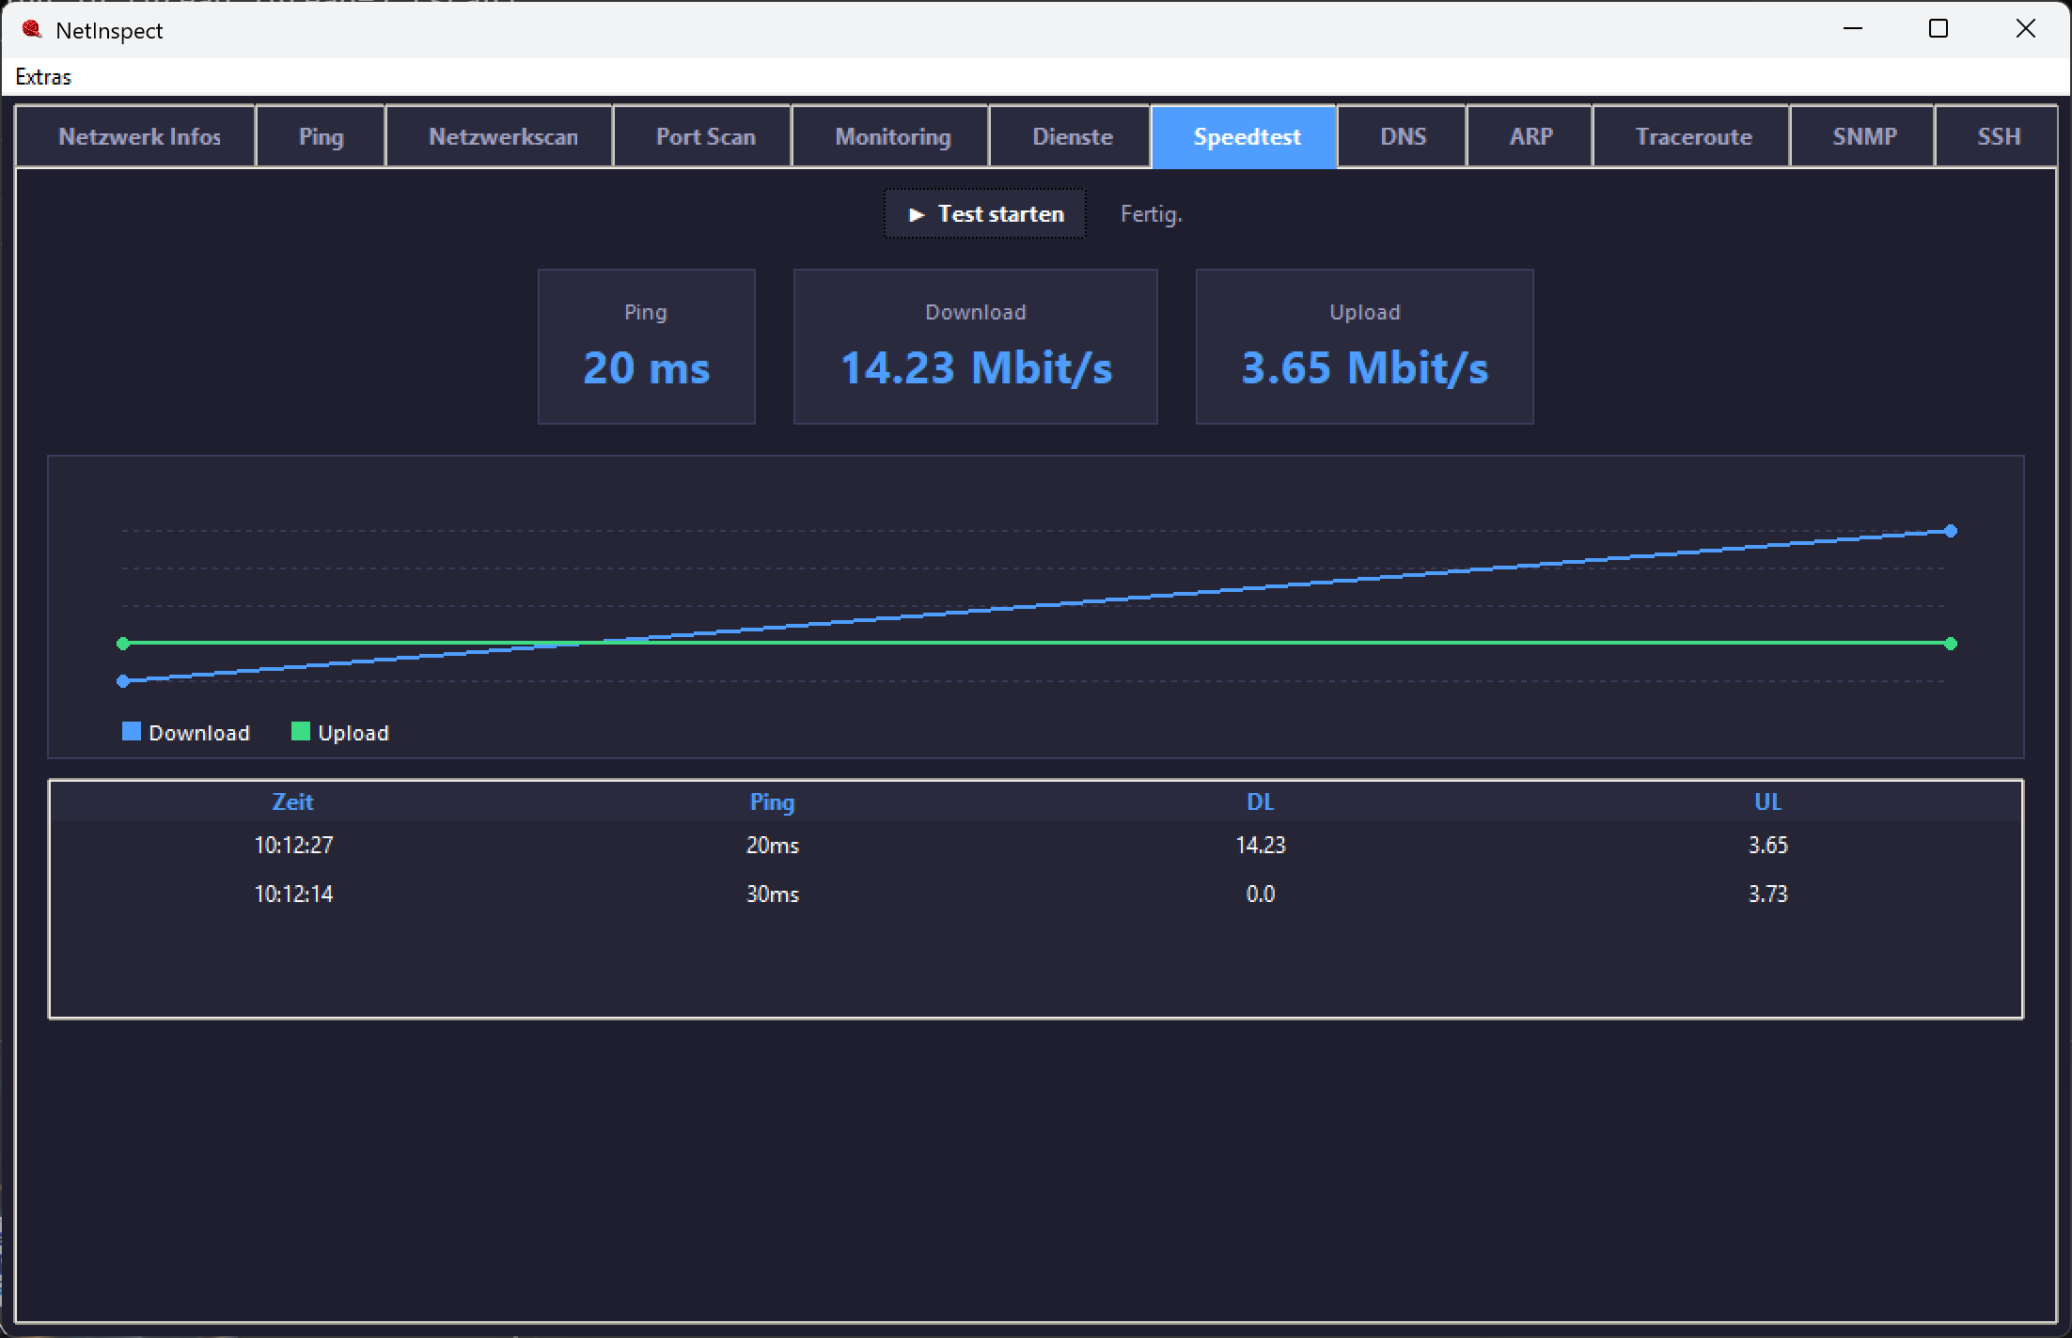Screen dimensions: 2072x1338
Task: Select the 10:12:27 result row
Action: point(1035,846)
